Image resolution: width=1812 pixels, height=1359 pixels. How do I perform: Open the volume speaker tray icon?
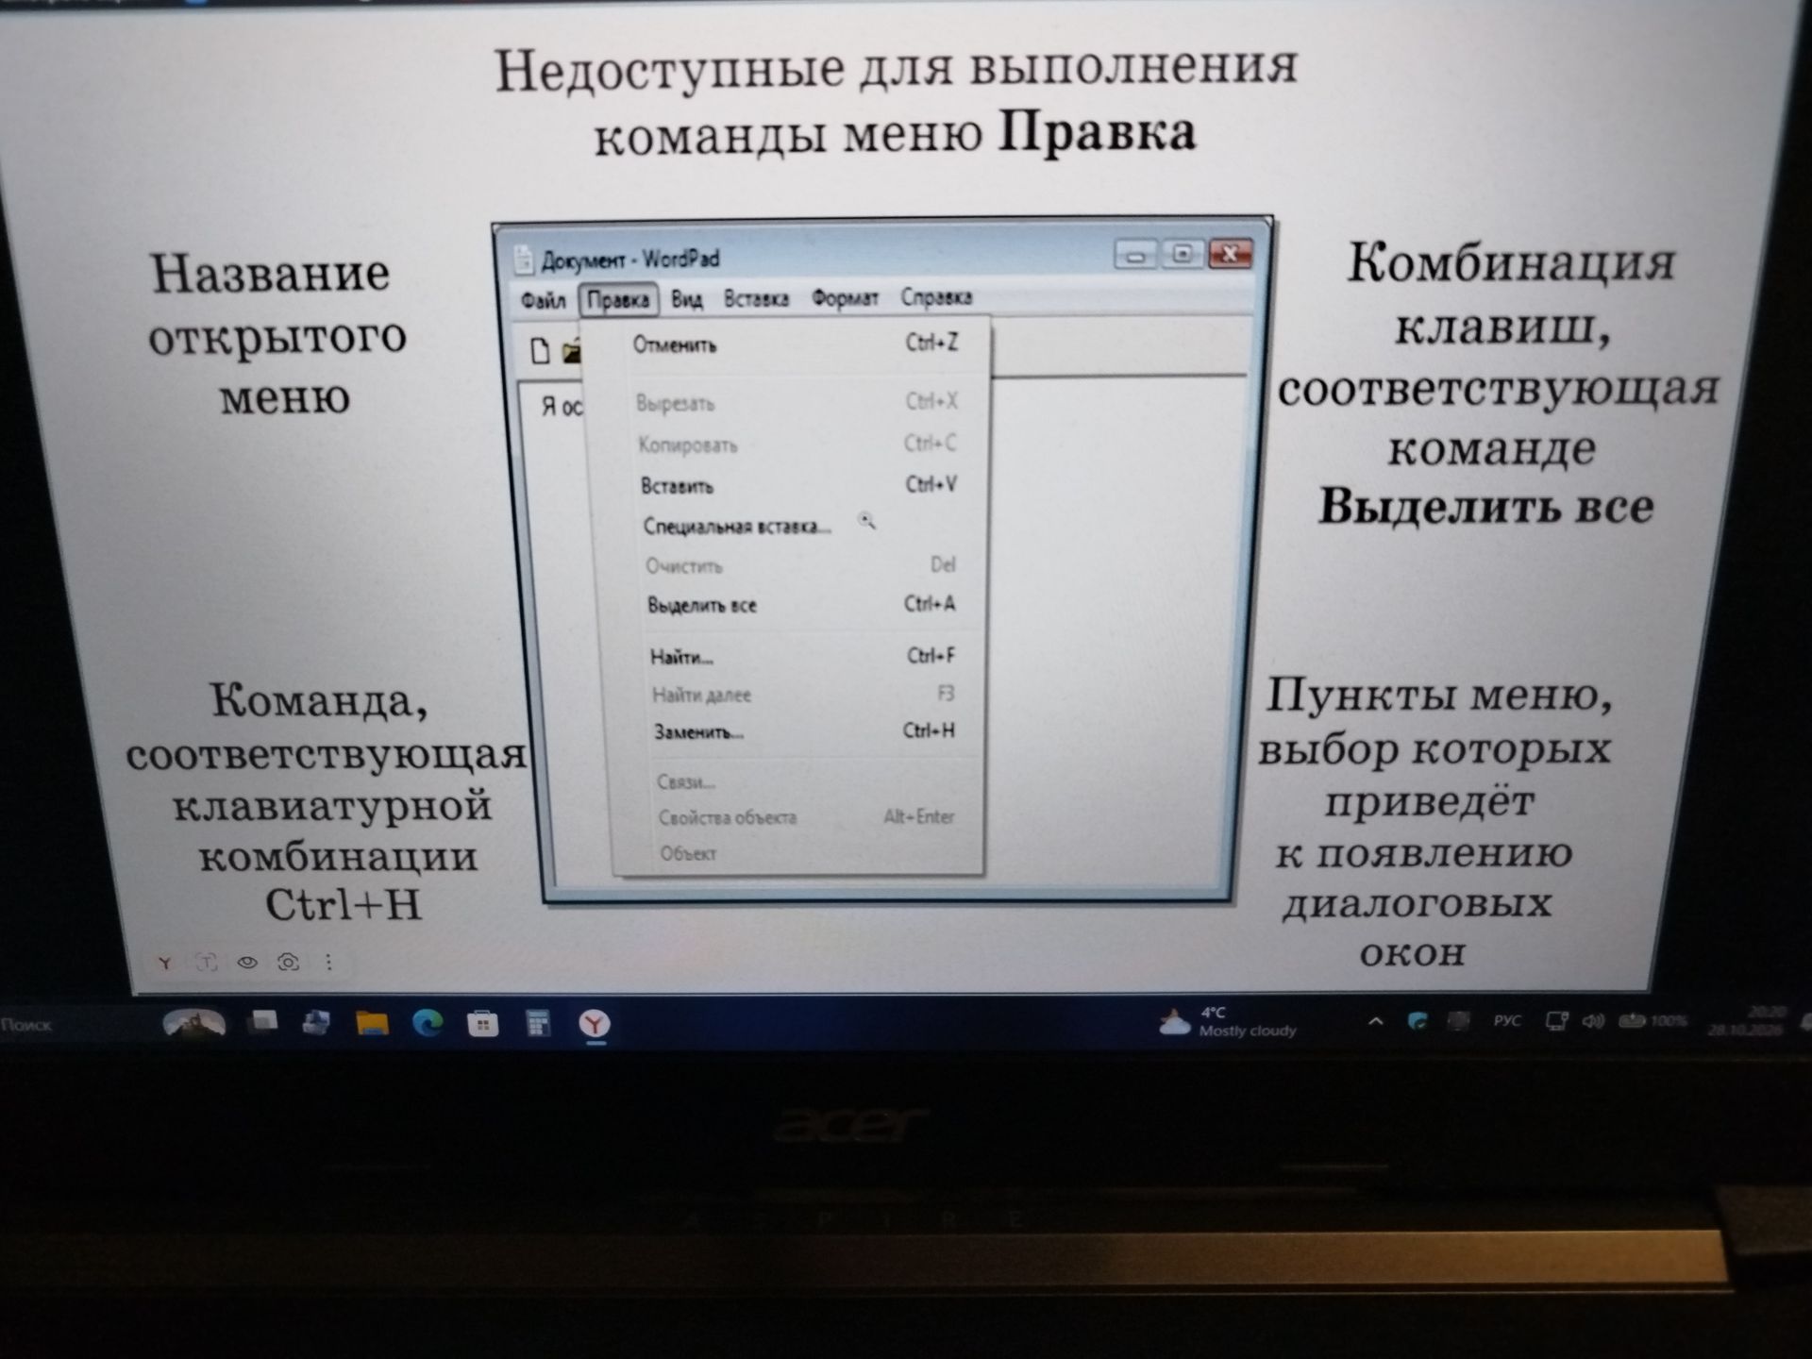[x=1594, y=1021]
